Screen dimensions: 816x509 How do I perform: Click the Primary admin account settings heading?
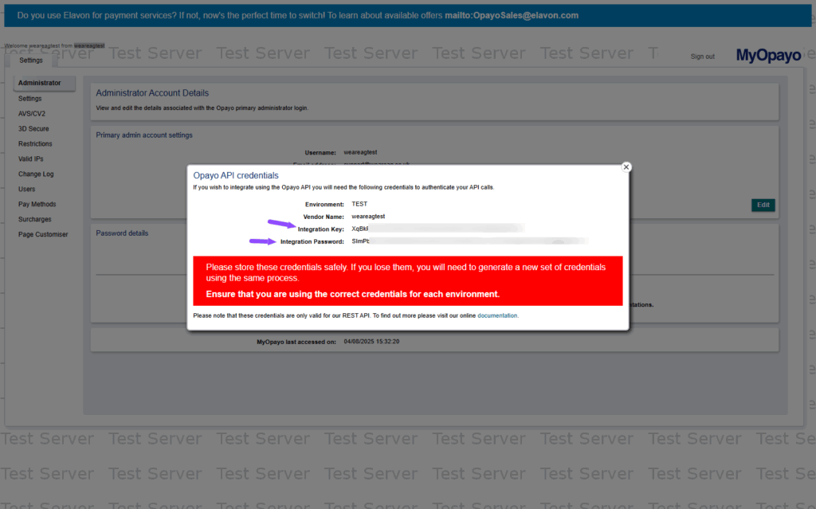[x=144, y=135]
